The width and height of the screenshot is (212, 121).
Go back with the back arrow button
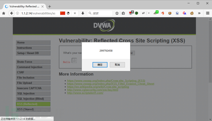point(11,13)
